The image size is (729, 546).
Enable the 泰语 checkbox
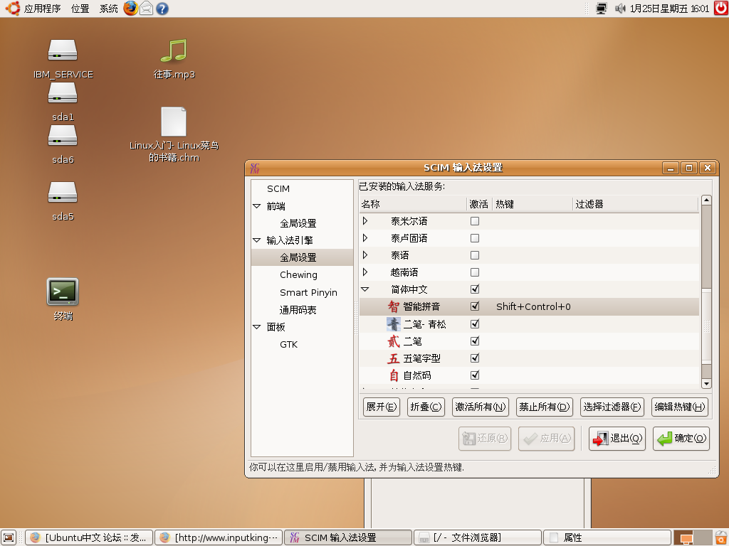pos(475,255)
